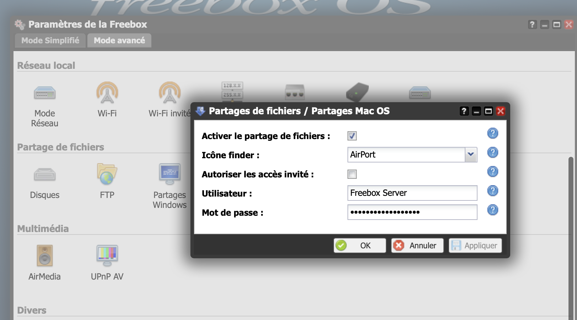Close the Partages Mac OS dialog

[x=501, y=111]
